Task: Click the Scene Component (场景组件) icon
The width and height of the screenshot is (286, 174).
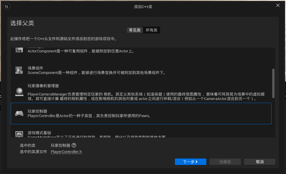Action: tap(19, 70)
